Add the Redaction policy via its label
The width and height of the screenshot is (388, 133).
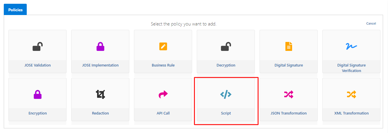(x=101, y=113)
